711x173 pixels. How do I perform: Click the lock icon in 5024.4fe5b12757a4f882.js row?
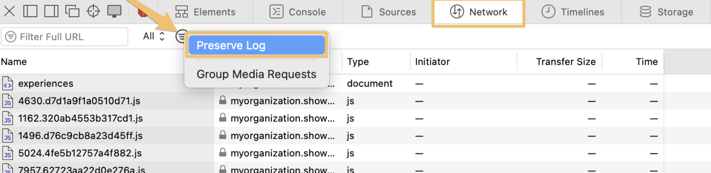[223, 152]
